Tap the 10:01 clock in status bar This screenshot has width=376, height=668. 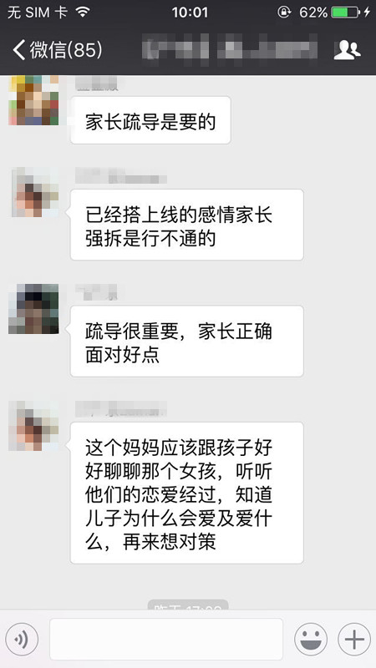tap(190, 13)
